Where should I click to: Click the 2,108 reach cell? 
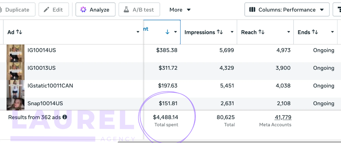tap(284, 104)
